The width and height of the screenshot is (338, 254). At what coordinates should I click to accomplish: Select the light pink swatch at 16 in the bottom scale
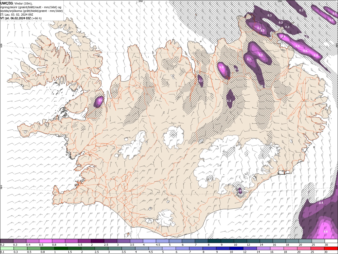[x=277, y=248]
